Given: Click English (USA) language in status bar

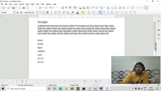Looking at the screenshot, I should 74,85.
